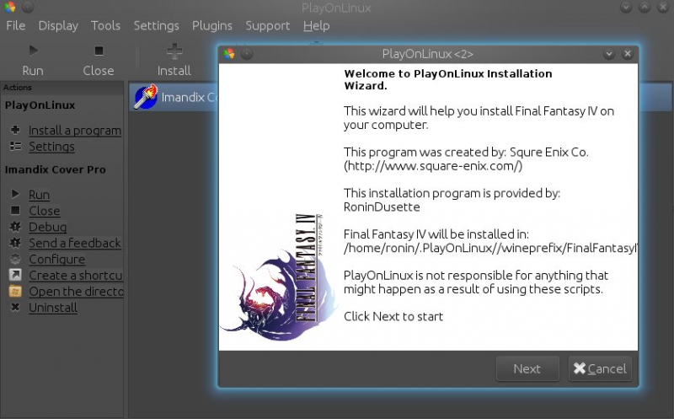Click the round pin button in main title bar
Viewport: 674px width, 419px height.
coord(28,7)
